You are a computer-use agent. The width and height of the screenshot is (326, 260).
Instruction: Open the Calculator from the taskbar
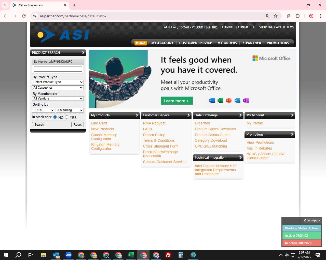pyautogui.click(x=181, y=255)
